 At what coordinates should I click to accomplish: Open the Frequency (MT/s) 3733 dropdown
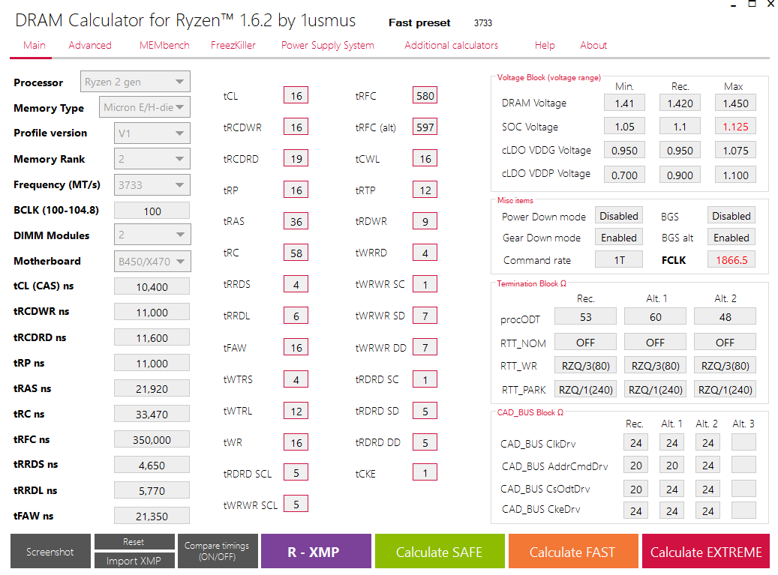[x=152, y=185]
